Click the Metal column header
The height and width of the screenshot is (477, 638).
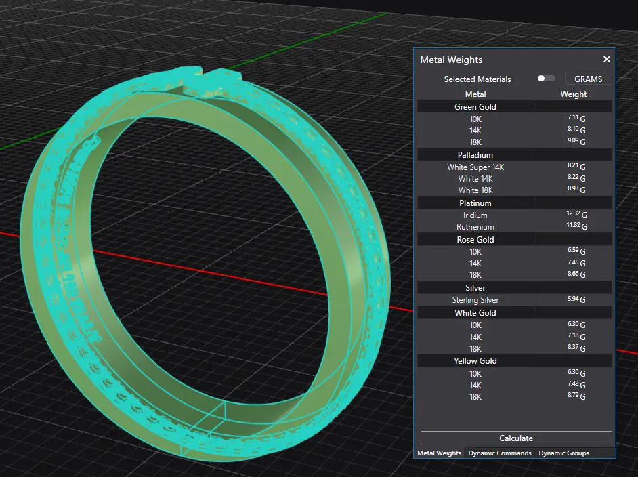tap(475, 94)
